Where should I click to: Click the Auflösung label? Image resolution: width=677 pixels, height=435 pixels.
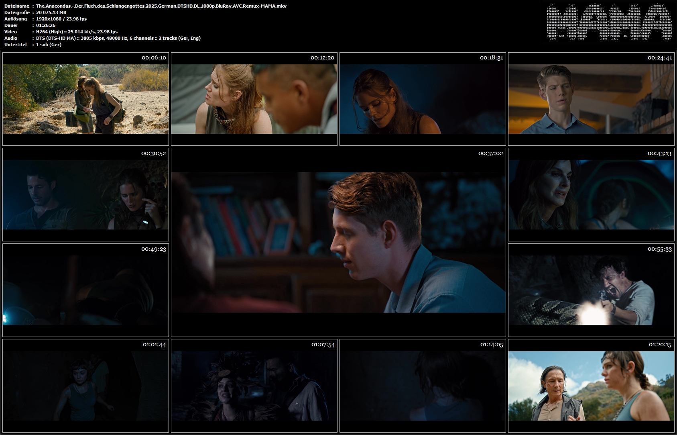16,19
